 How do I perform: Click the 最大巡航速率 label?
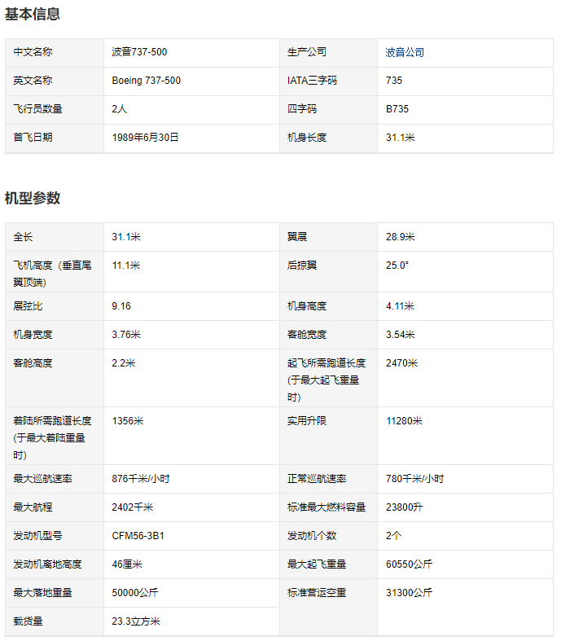click(x=42, y=479)
